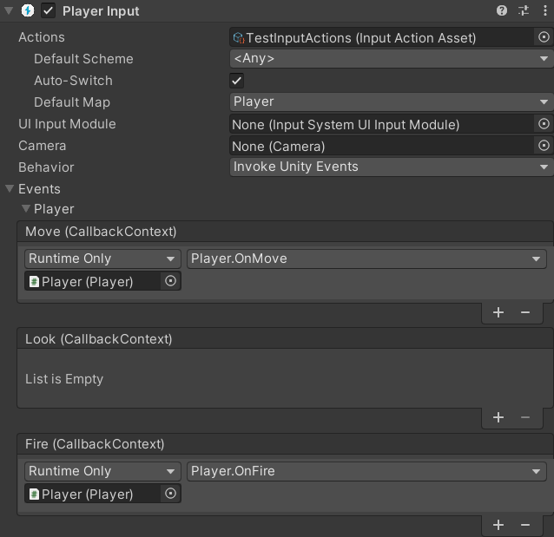The height and width of the screenshot is (537, 554).
Task: Add a listener to the Look event
Action: [498, 417]
